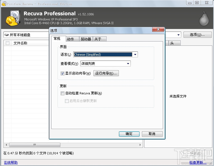Switch to the 驱动器 tab
The image size is (214, 166).
(x=86, y=39)
